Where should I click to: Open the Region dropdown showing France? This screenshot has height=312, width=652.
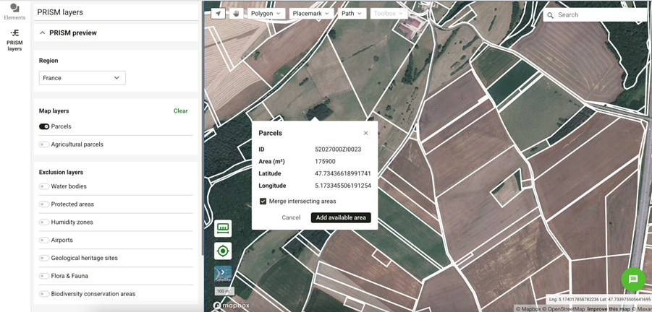tap(82, 78)
